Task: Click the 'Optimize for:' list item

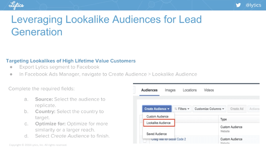Action: [x=71, y=127]
